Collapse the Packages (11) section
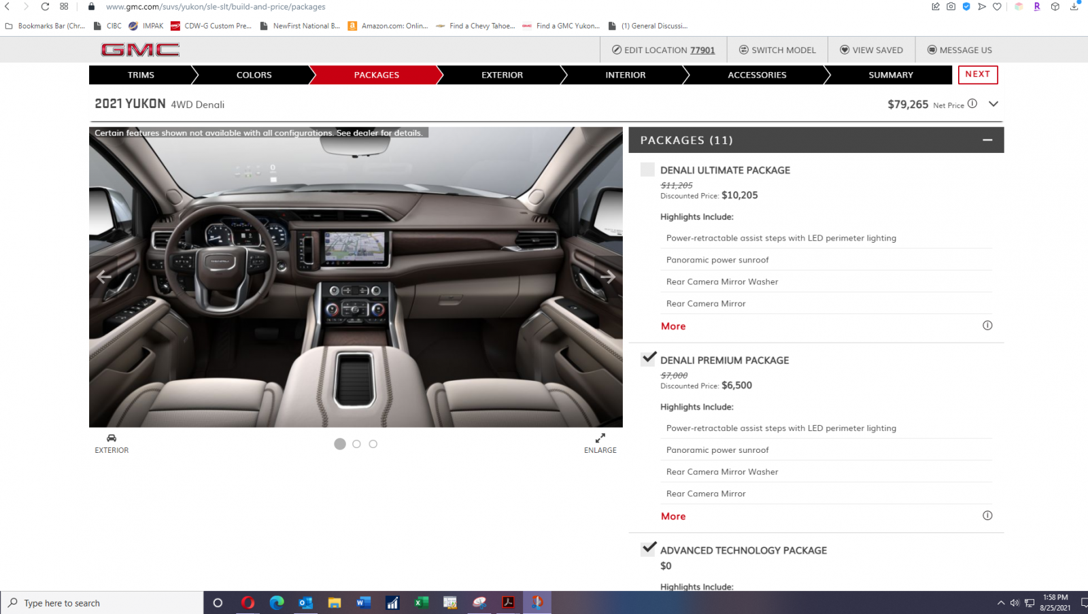The height and width of the screenshot is (614, 1088). [987, 140]
